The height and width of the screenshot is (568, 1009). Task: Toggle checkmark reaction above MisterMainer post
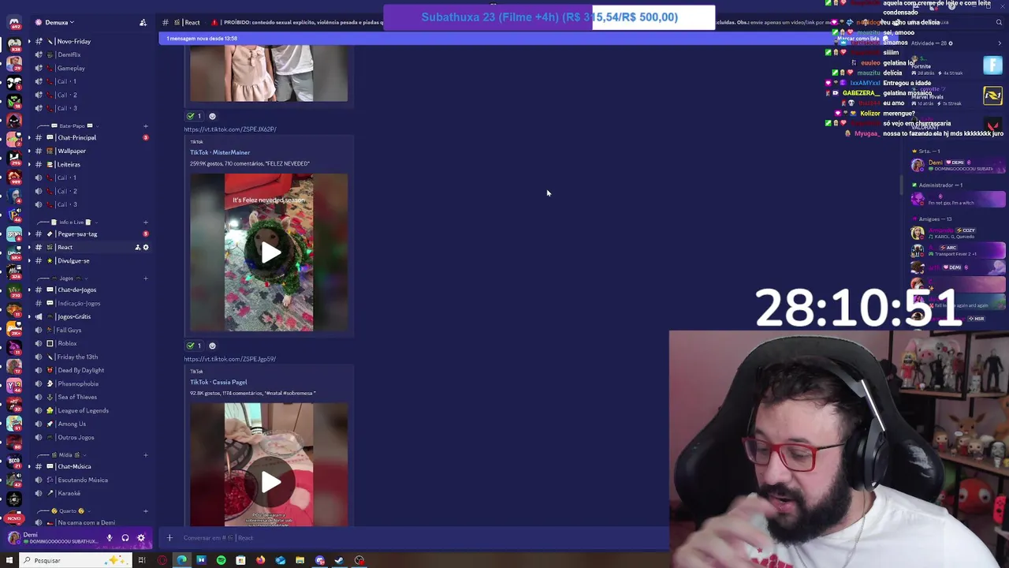point(194,116)
